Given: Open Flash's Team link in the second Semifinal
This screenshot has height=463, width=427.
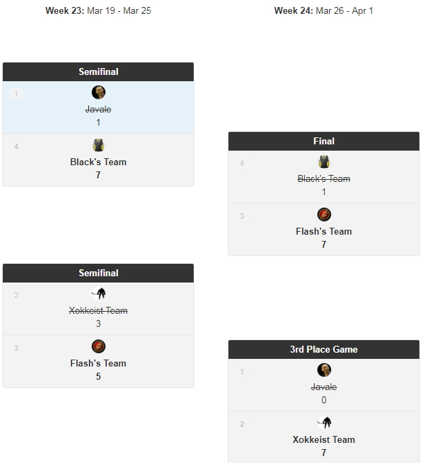Looking at the screenshot, I should pos(99,363).
